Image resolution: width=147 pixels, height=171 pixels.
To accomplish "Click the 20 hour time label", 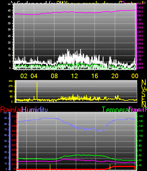I will 115,76.
